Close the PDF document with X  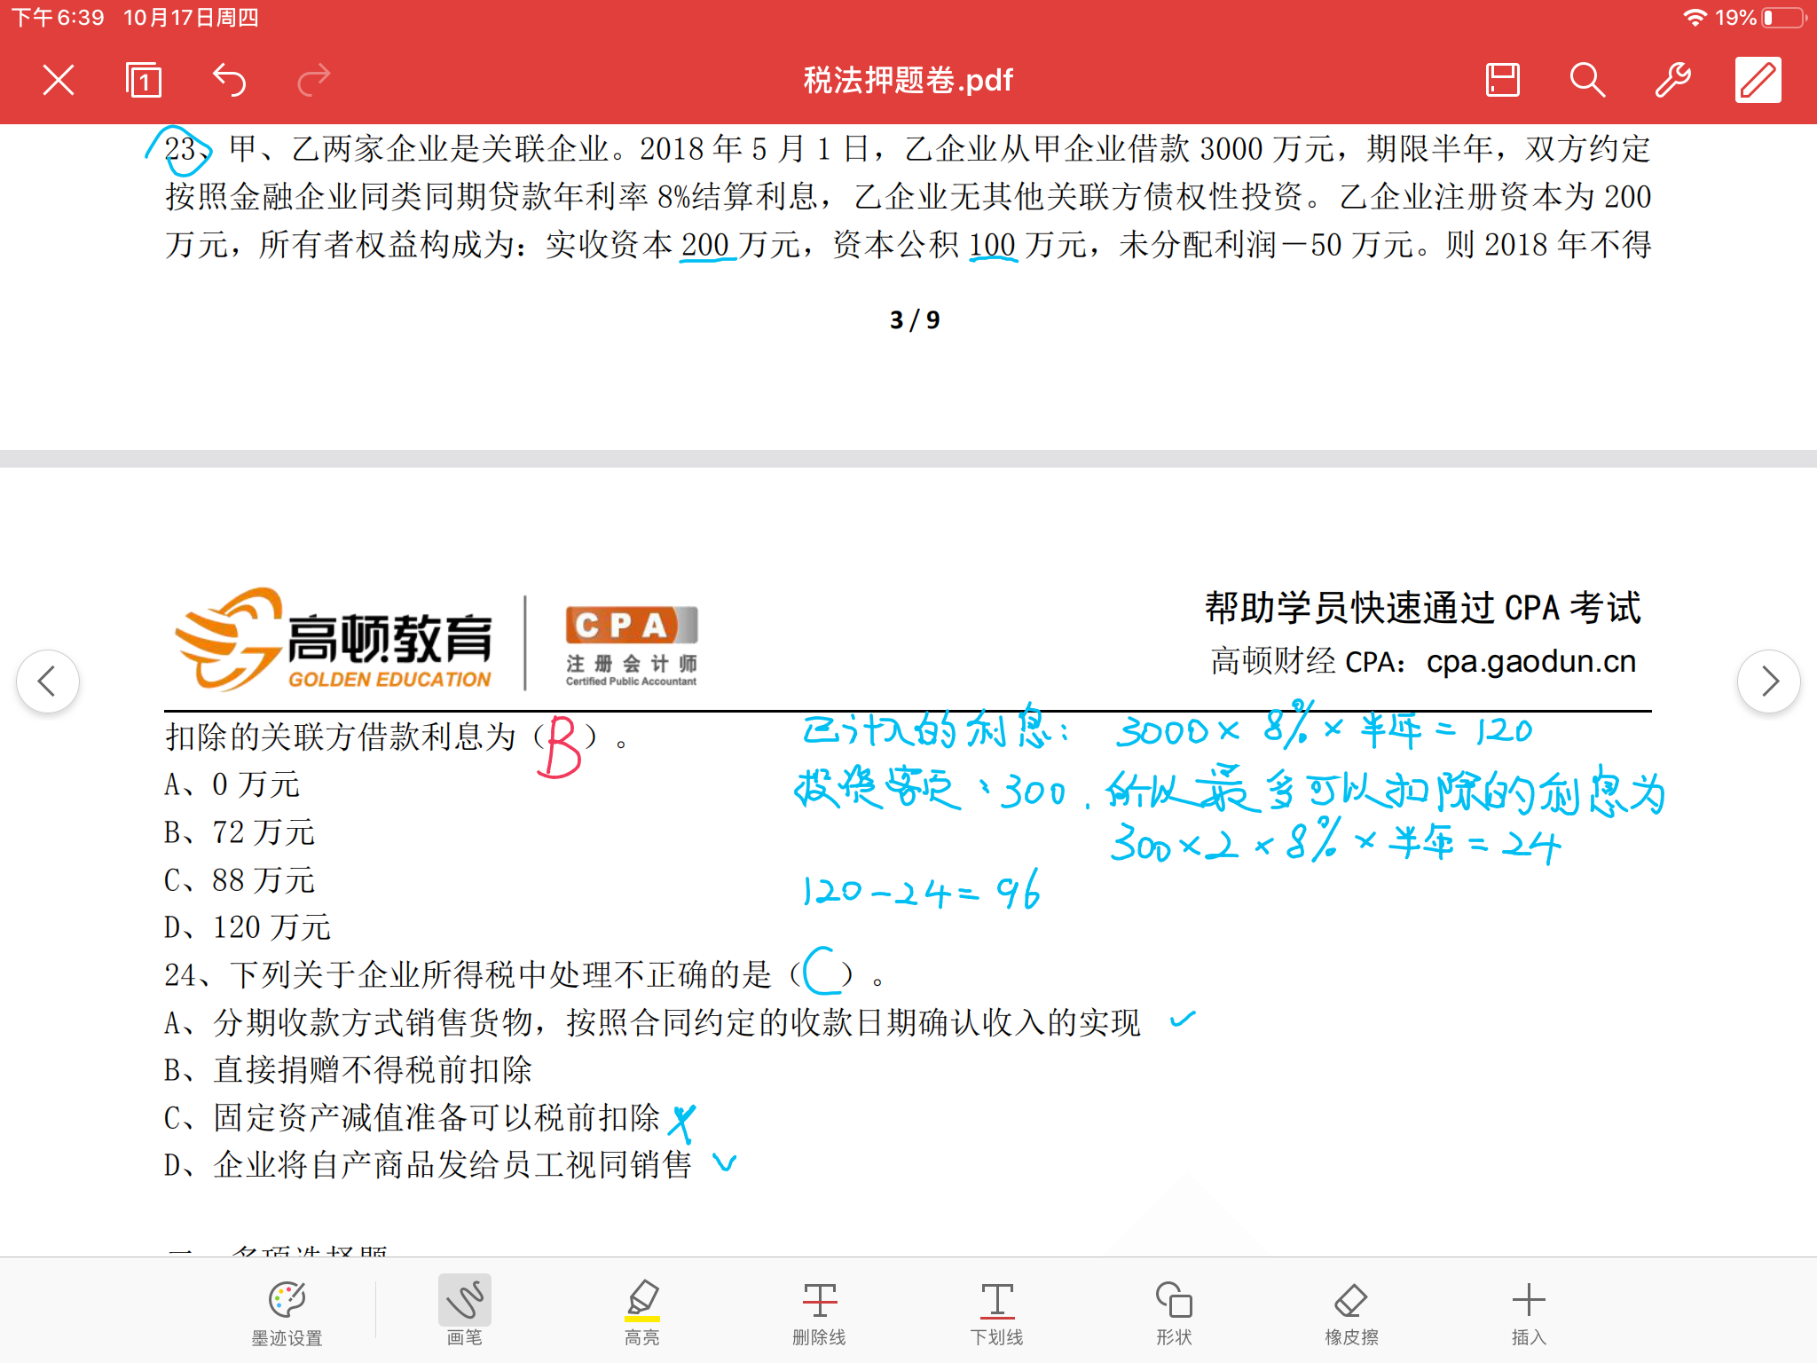pos(59,81)
